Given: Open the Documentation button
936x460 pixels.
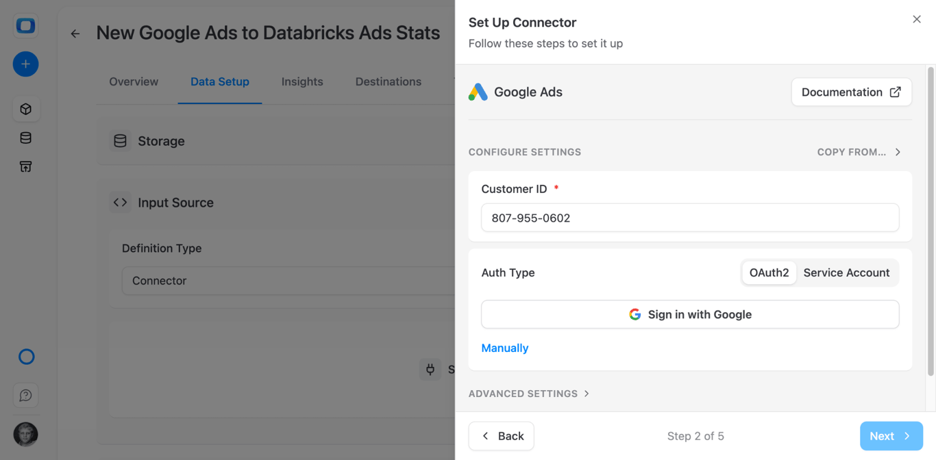Looking at the screenshot, I should coord(852,92).
